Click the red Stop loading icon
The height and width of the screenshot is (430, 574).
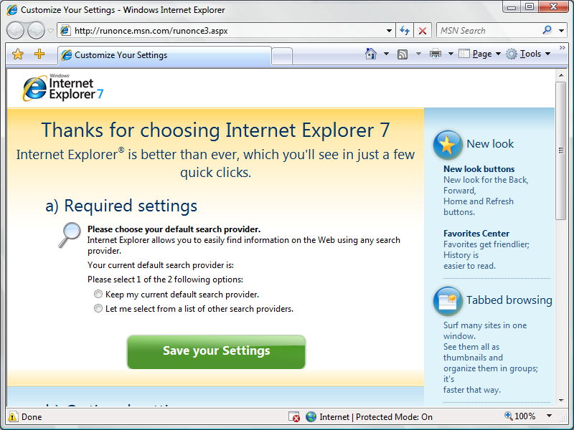[x=423, y=31]
